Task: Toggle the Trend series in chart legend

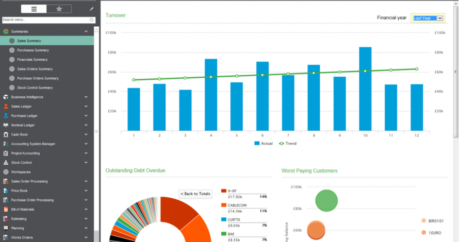Action: click(288, 144)
